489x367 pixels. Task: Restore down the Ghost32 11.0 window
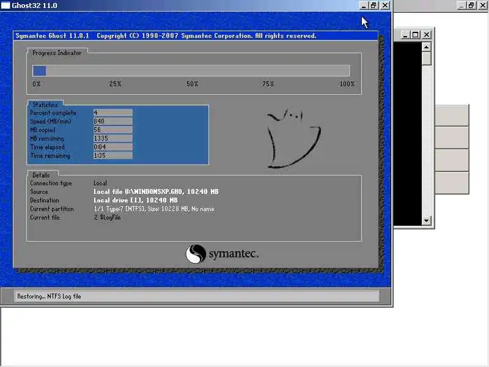click(x=373, y=6)
